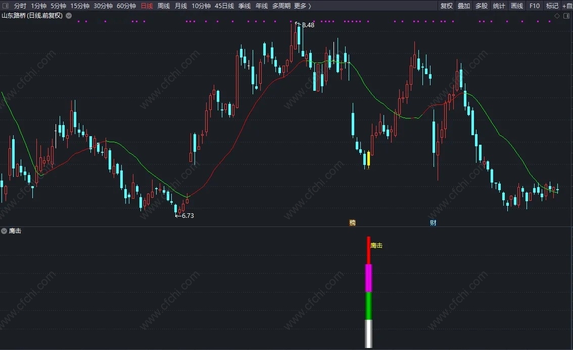Click the red segment of signal bar
573x350 pixels.
click(369, 251)
